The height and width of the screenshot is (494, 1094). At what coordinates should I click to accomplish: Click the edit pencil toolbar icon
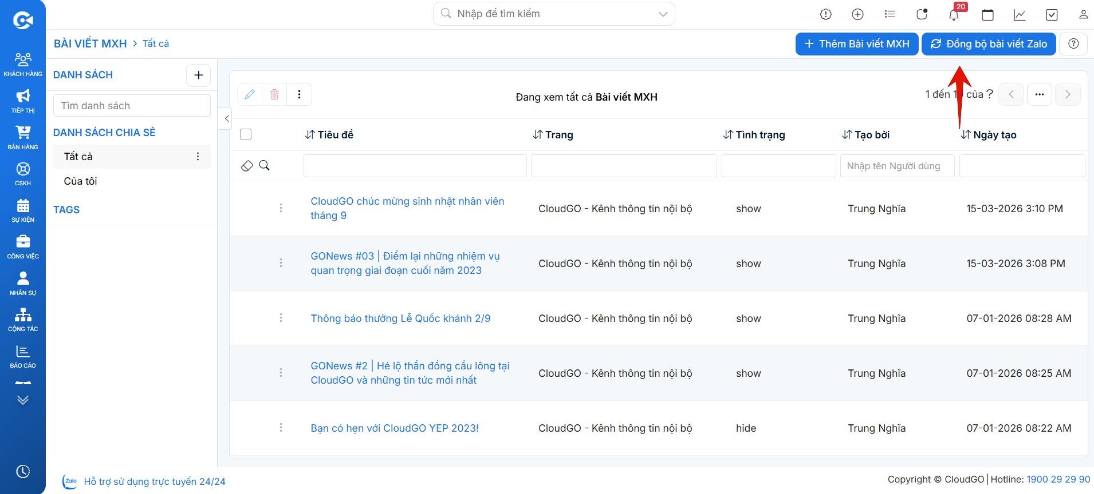[x=250, y=94]
